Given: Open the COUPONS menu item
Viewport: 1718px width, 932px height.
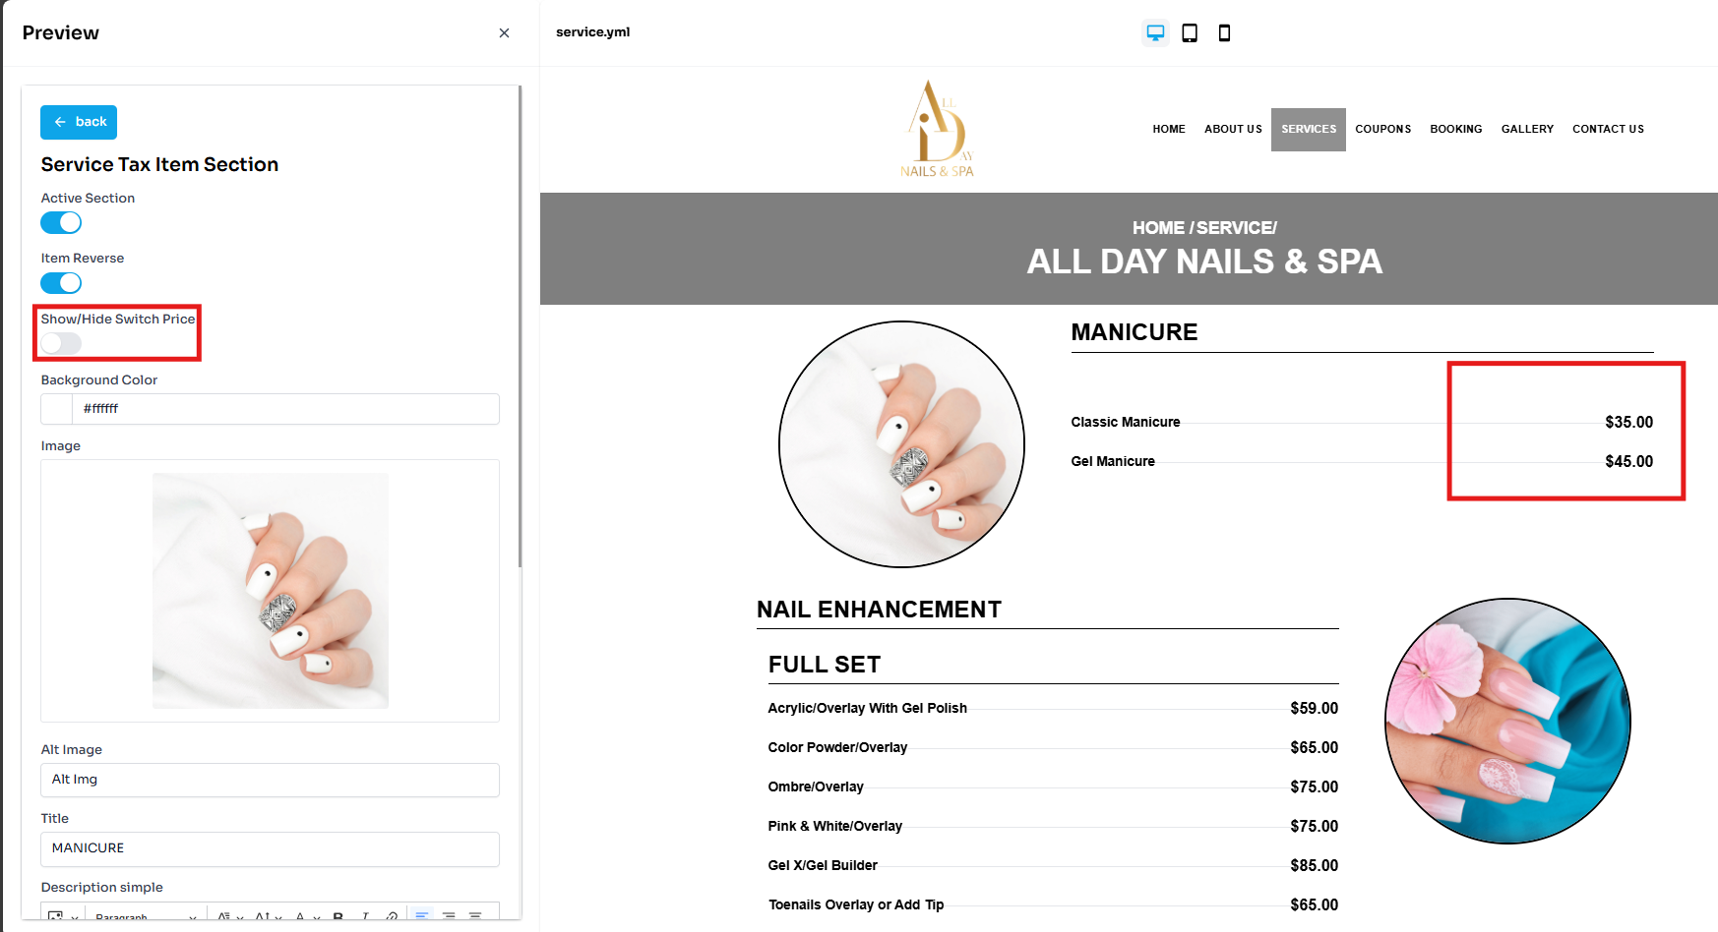Looking at the screenshot, I should point(1382,129).
